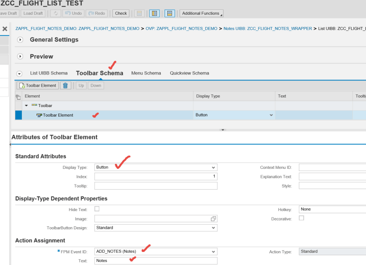Click the Redo button
Screen dimensions: 366x265
click(97, 13)
